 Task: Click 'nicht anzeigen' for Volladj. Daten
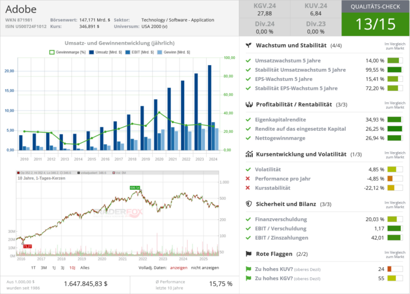208,268
